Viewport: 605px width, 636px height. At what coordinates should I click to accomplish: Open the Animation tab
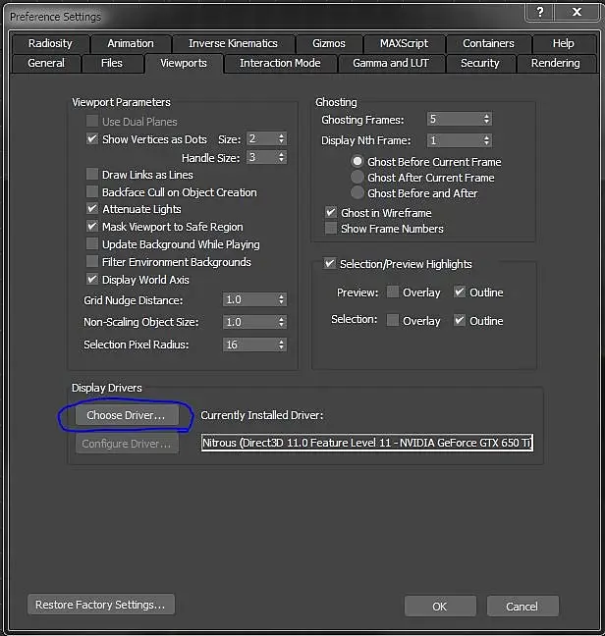point(131,43)
